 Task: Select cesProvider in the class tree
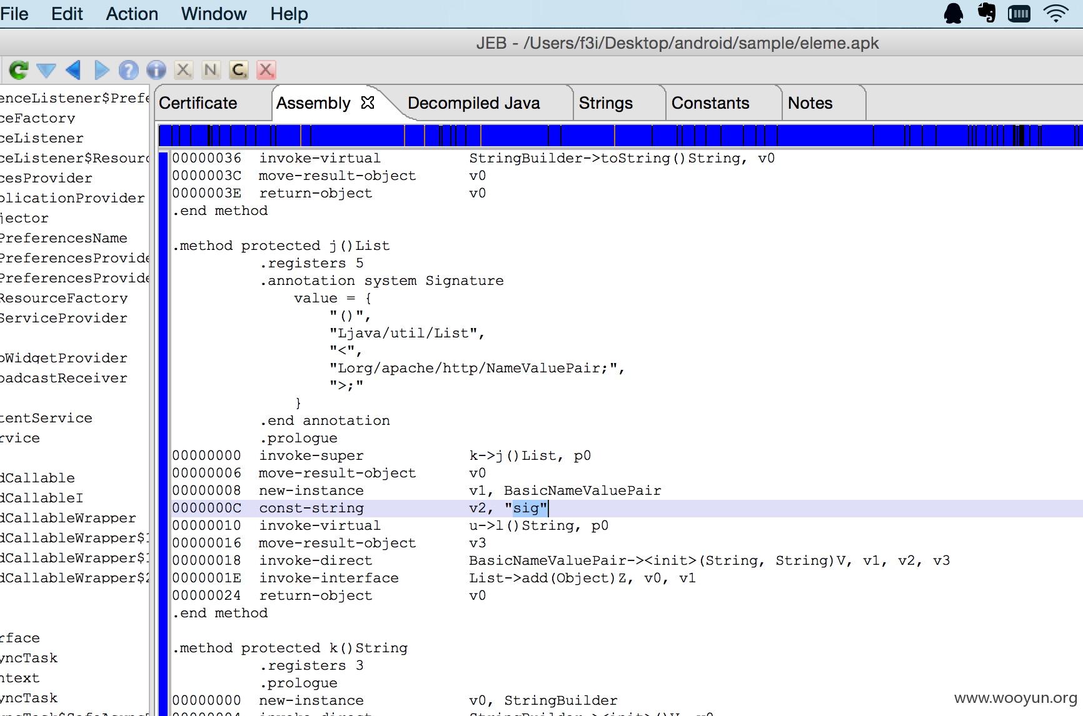[x=46, y=178]
